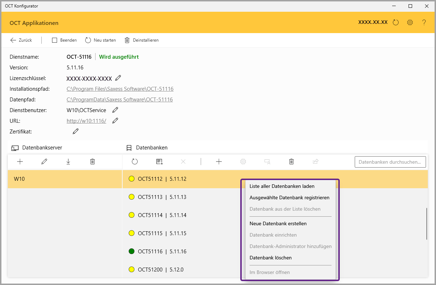Select the W10 database server entry

pos(65,179)
